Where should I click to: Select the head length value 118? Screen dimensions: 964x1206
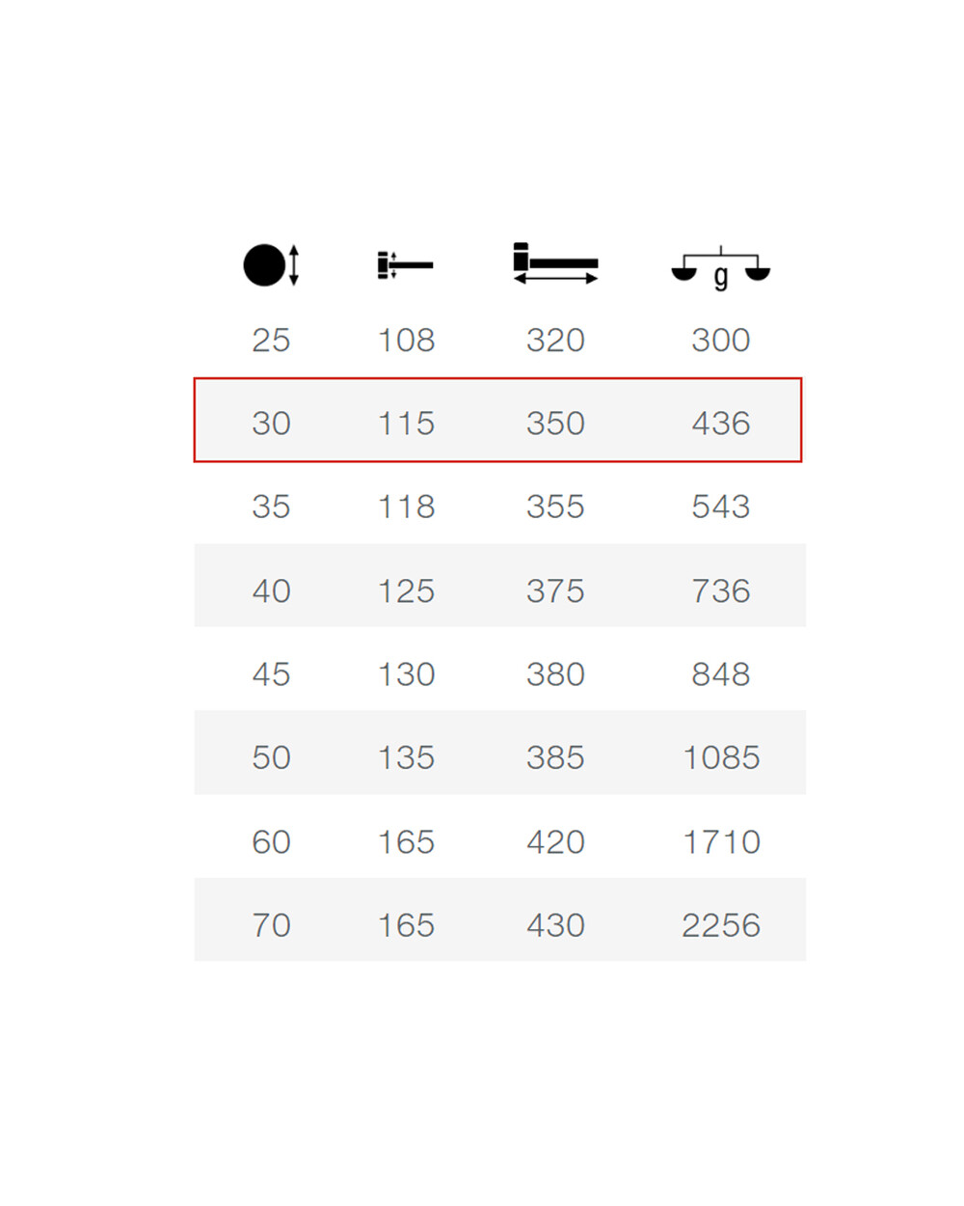(406, 507)
